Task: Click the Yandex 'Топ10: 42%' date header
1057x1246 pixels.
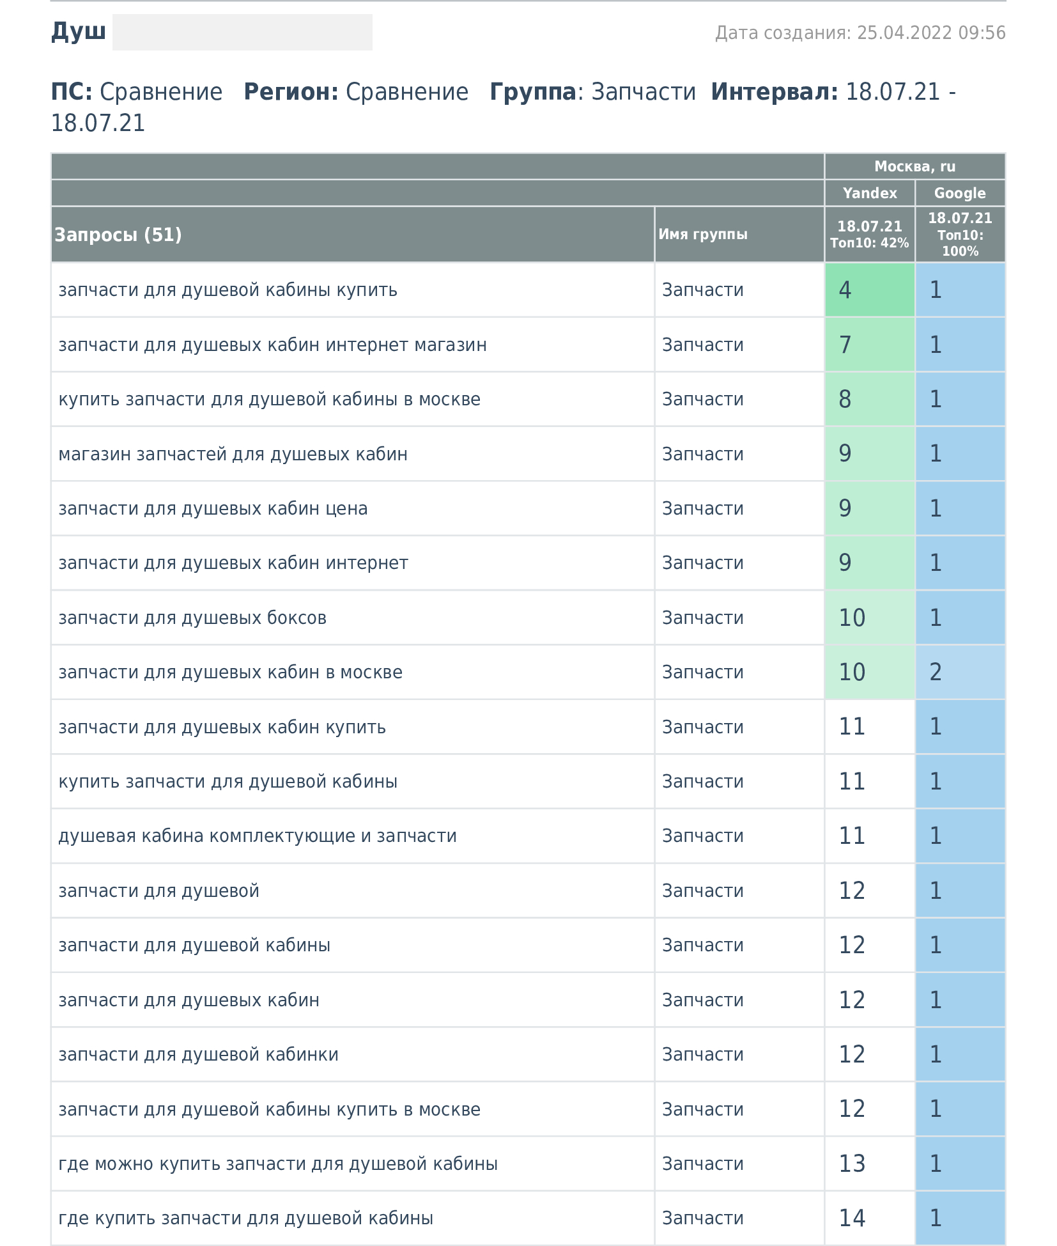Action: [869, 235]
